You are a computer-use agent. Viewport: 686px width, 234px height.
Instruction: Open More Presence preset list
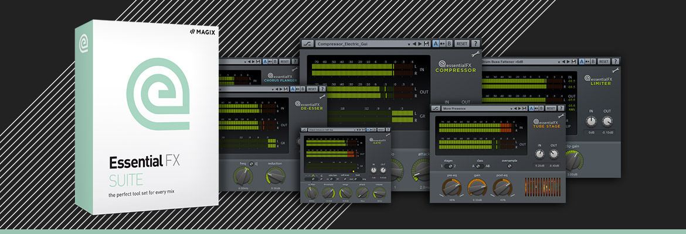click(484, 108)
